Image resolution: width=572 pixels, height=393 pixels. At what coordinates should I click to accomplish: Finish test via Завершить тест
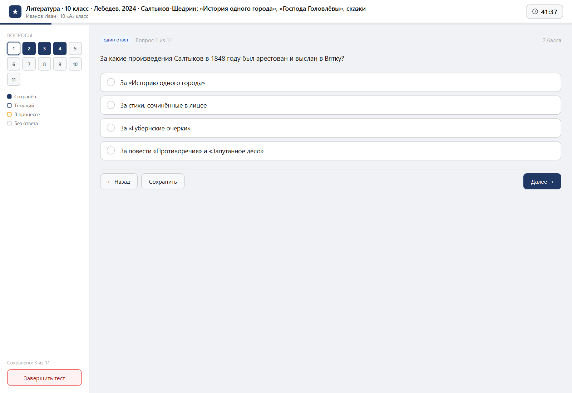[x=44, y=378]
